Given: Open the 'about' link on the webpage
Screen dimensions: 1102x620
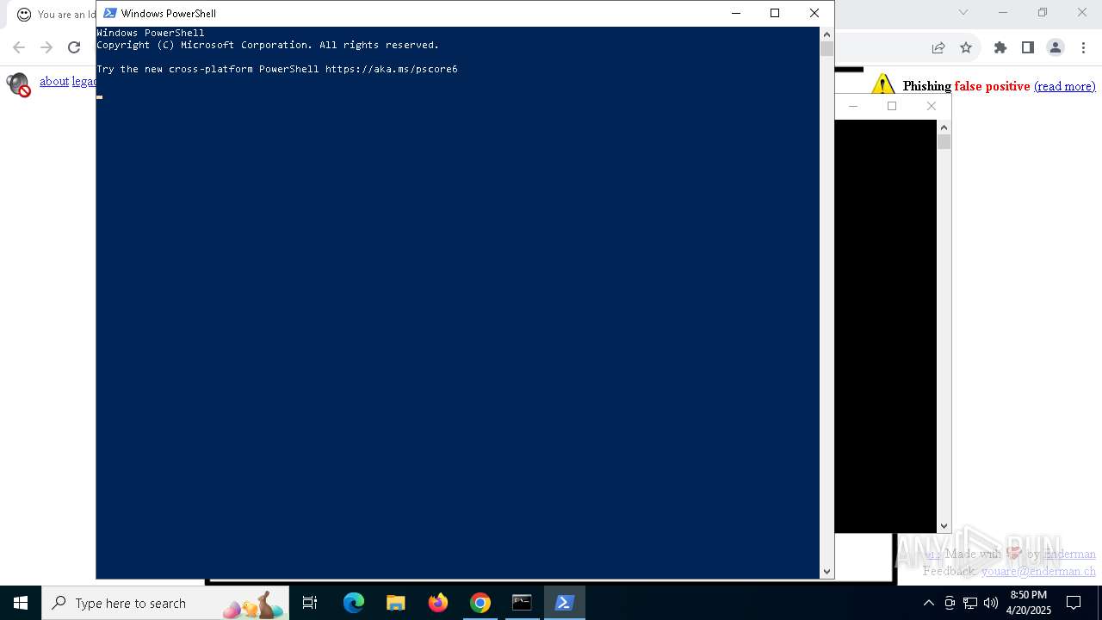Looking at the screenshot, I should pyautogui.click(x=54, y=81).
